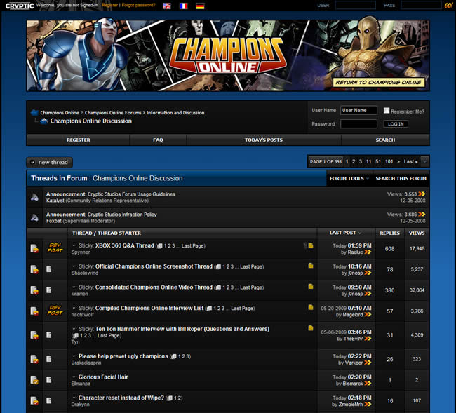
Task: Click sticky note icon on Ten Ton Hammer row
Action: (311, 328)
